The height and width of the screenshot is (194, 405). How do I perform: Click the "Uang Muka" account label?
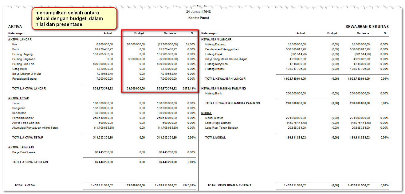pos(19,69)
